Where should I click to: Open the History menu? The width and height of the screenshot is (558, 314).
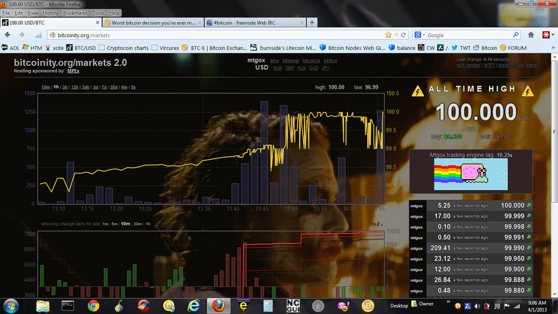pos(50,13)
